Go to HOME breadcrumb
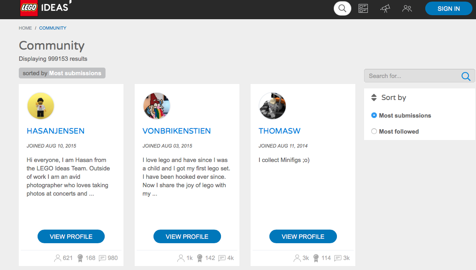Viewport: 476px width, 270px height. 25,28
